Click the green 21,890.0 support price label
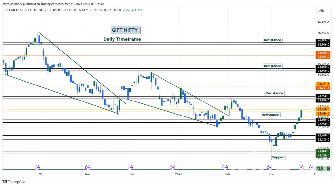Viewport: 334px width, 186px height. (323, 151)
